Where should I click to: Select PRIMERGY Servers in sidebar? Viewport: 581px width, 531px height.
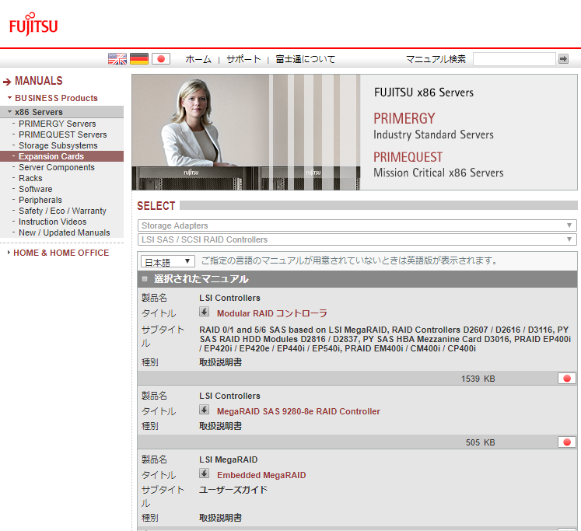pos(58,124)
